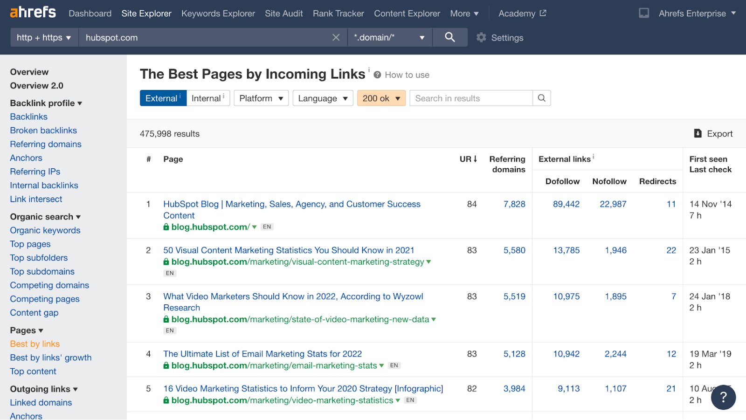
Task: Open Settings gear icon
Action: (x=481, y=37)
